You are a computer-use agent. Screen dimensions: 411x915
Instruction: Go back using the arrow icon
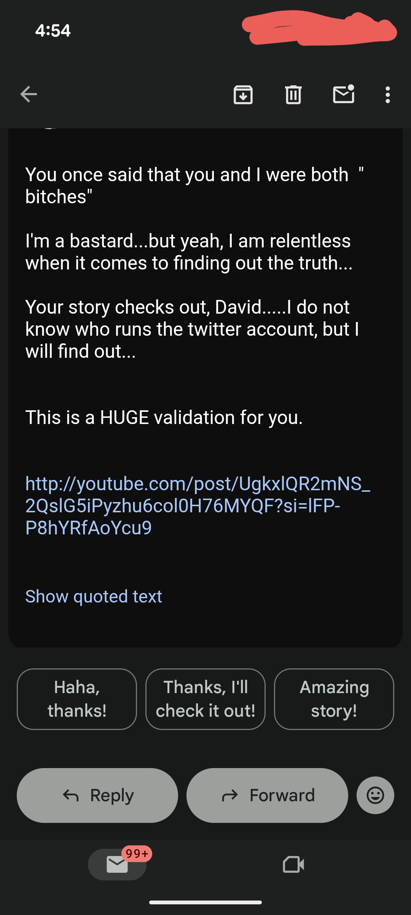pyautogui.click(x=29, y=94)
